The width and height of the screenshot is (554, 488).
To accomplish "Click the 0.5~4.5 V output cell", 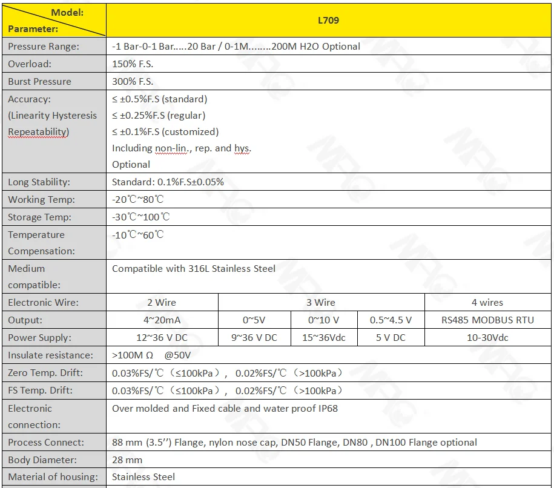I will (x=391, y=320).
